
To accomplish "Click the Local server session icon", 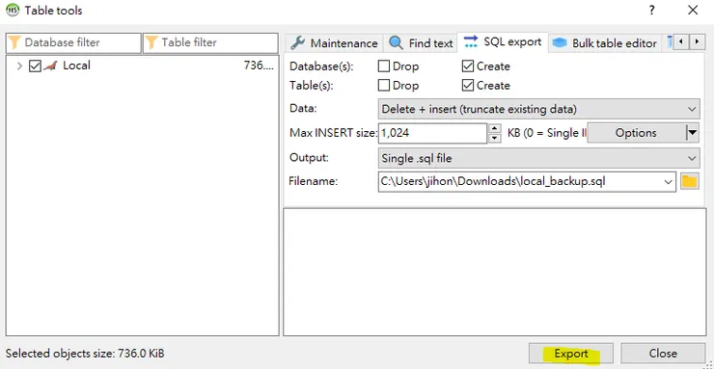I will click(50, 66).
